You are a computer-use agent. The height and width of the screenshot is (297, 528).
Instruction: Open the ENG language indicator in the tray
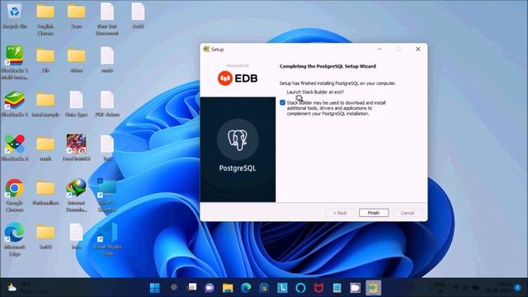(440, 288)
